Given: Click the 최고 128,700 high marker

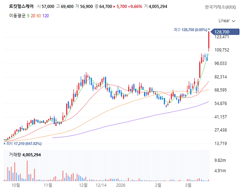Looking at the screenshot, I should point(190,29).
